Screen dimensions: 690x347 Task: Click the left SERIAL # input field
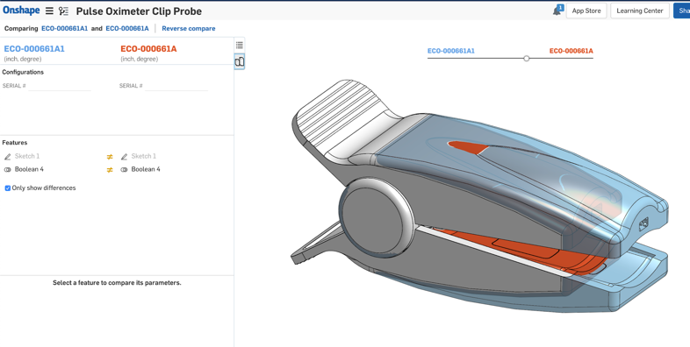click(60, 86)
